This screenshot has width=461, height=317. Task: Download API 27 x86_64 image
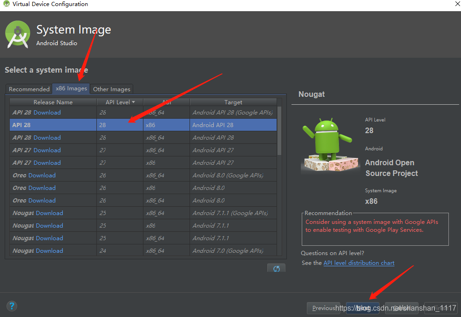tap(47, 150)
